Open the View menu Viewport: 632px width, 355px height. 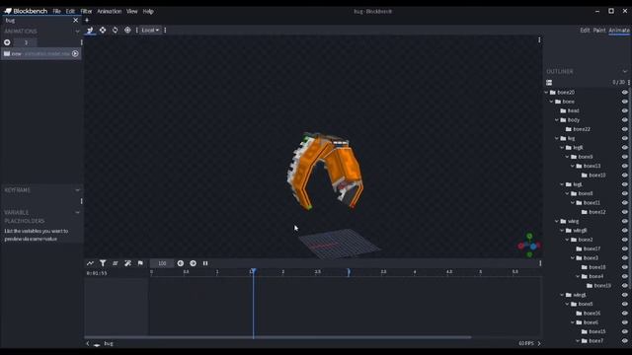pyautogui.click(x=131, y=11)
